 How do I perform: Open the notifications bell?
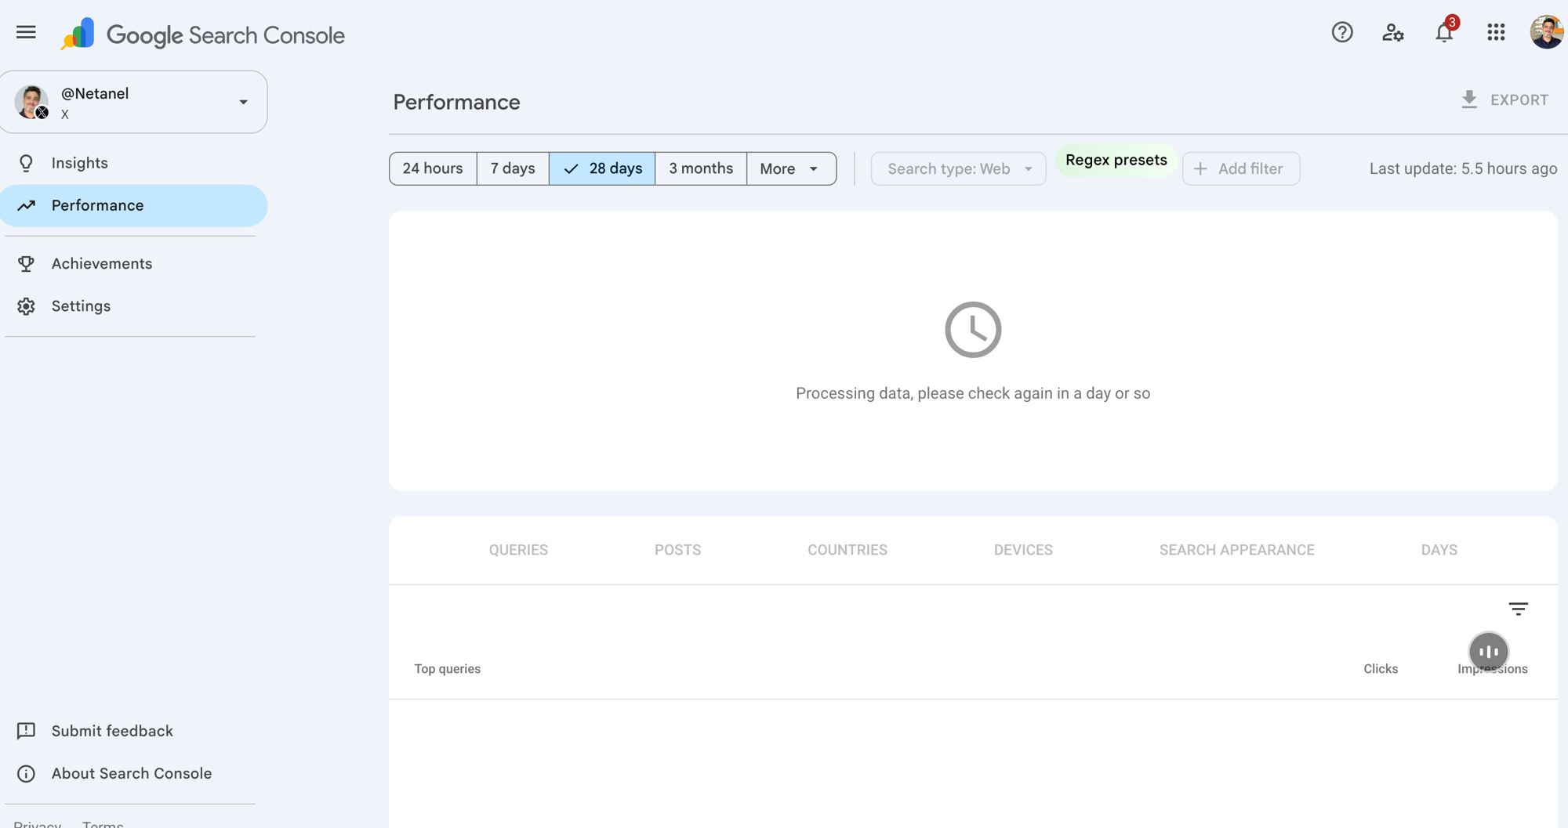point(1444,32)
